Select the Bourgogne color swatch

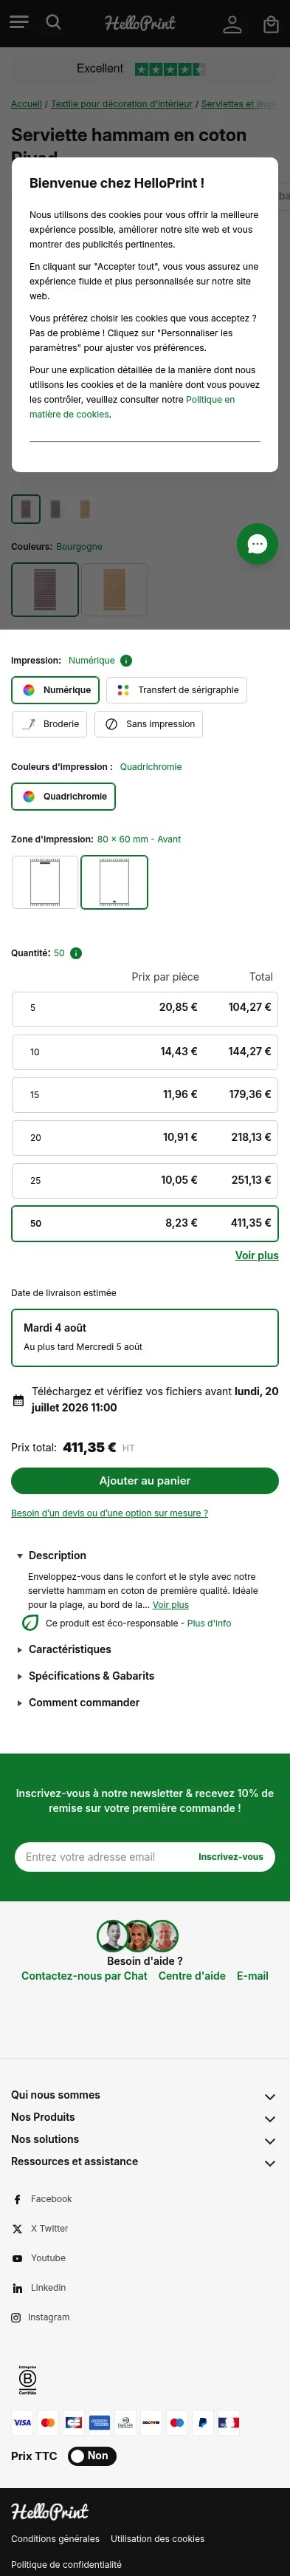click(x=45, y=589)
